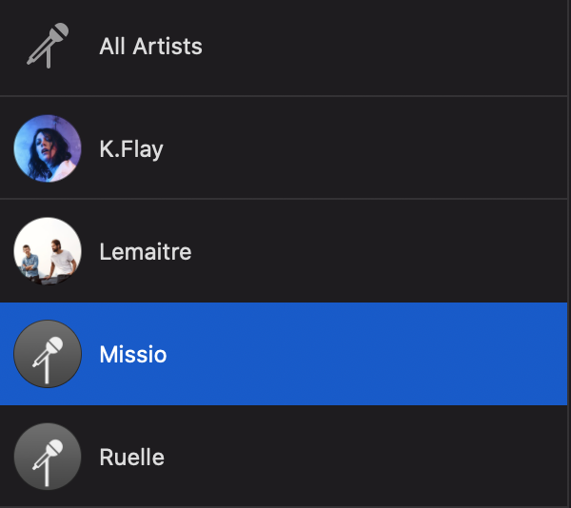Click the divider below the K.Flay row
Screen dimensions: 571x508
point(285,199)
